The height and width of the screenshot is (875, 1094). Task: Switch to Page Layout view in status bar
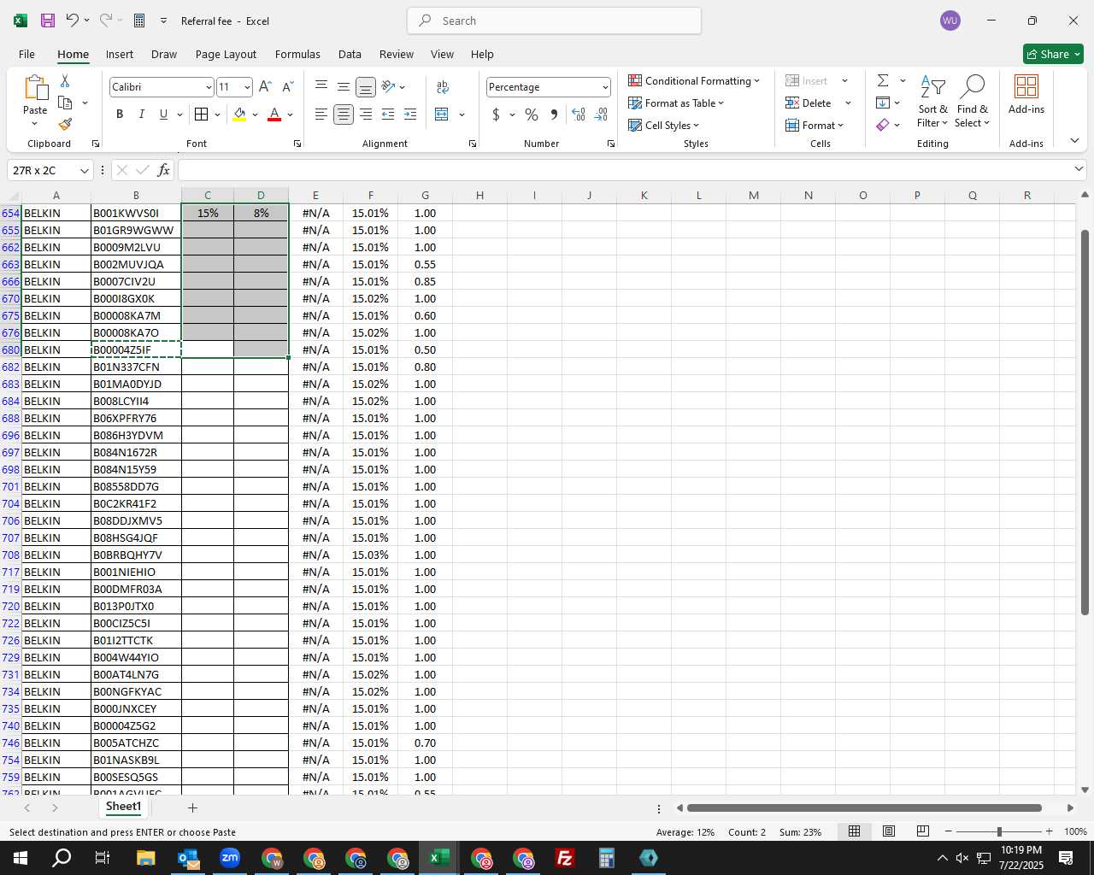pos(889,831)
